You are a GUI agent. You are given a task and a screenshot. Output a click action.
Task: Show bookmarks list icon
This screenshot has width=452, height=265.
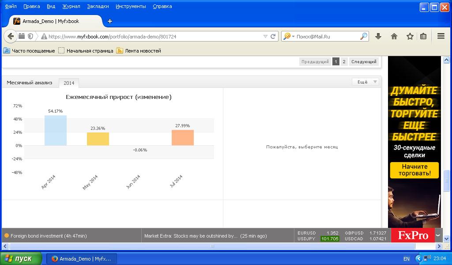tap(423, 36)
